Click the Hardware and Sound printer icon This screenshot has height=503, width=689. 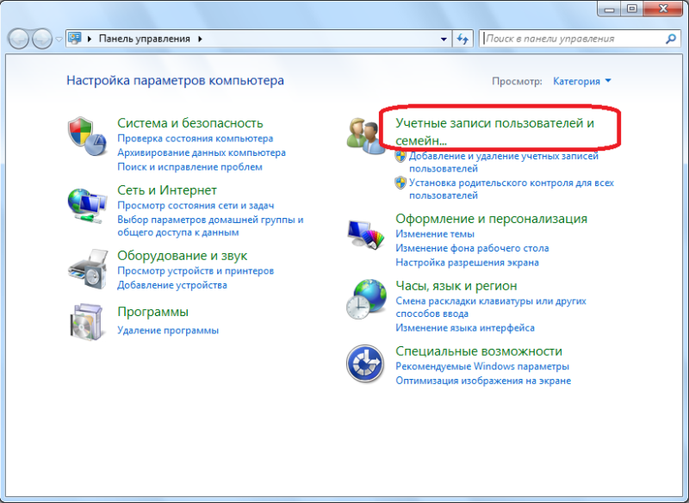click(x=88, y=269)
